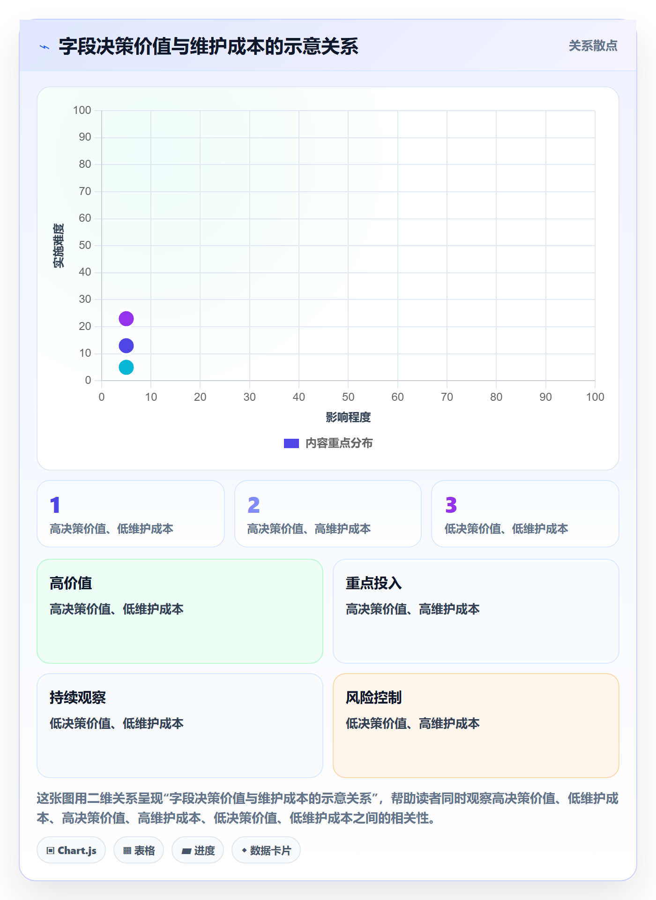
Task: Open card 3 低决策价值、低维护成本
Action: pyautogui.click(x=525, y=514)
